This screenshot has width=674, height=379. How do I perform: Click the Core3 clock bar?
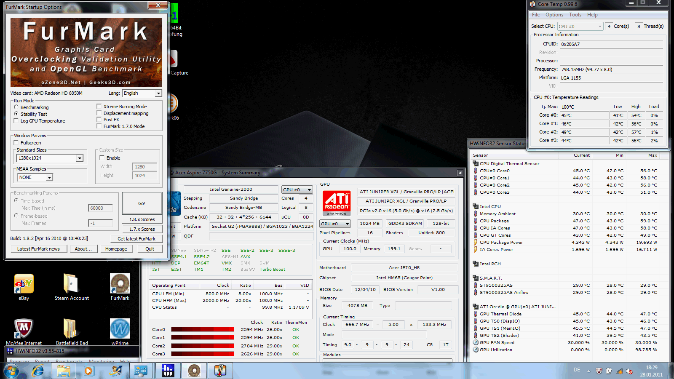203,354
